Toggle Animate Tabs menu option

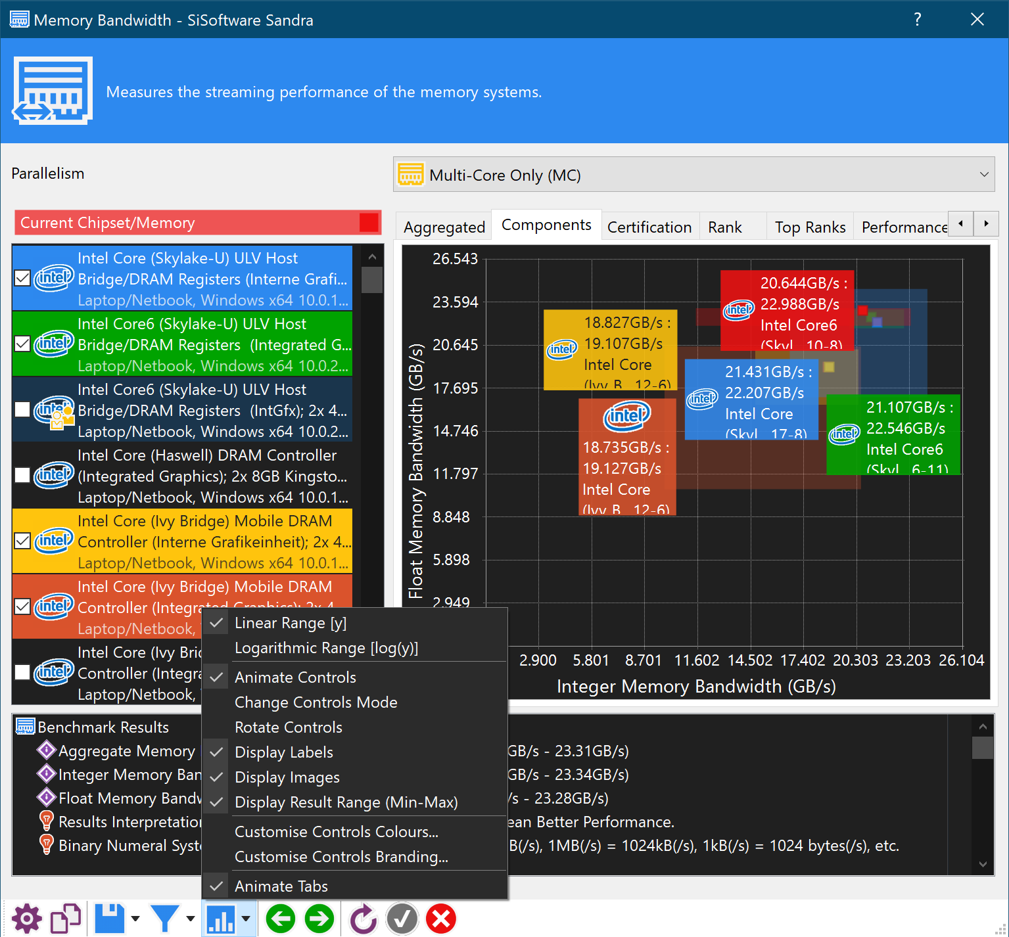click(354, 886)
